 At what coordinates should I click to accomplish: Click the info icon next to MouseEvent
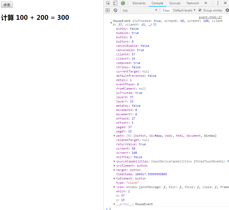tap(155, 25)
